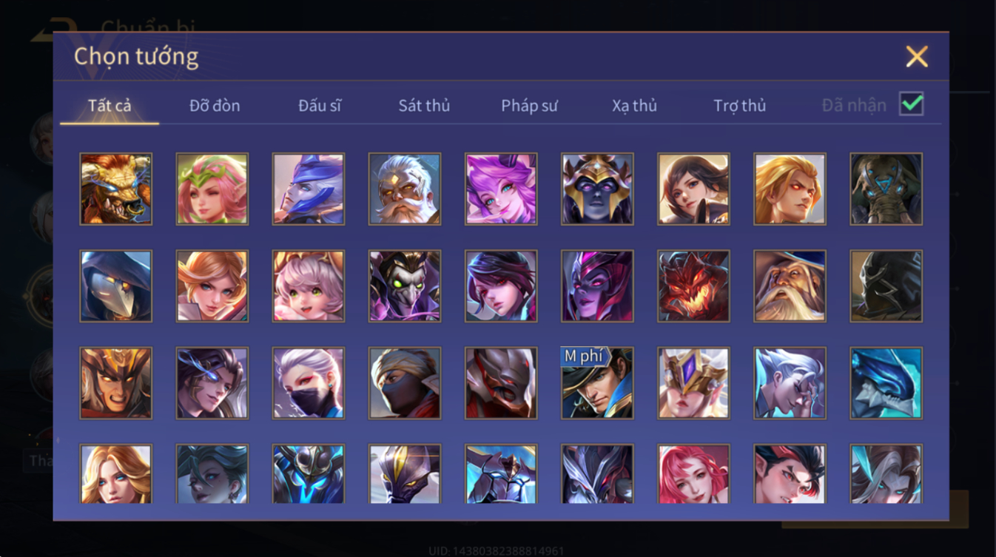The height and width of the screenshot is (557, 996).
Task: Pick the blonde woman hero in bottom row
Action: click(116, 473)
